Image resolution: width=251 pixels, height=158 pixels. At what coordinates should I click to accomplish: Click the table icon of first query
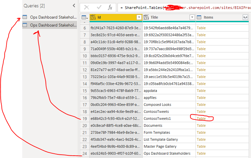coord(25,17)
